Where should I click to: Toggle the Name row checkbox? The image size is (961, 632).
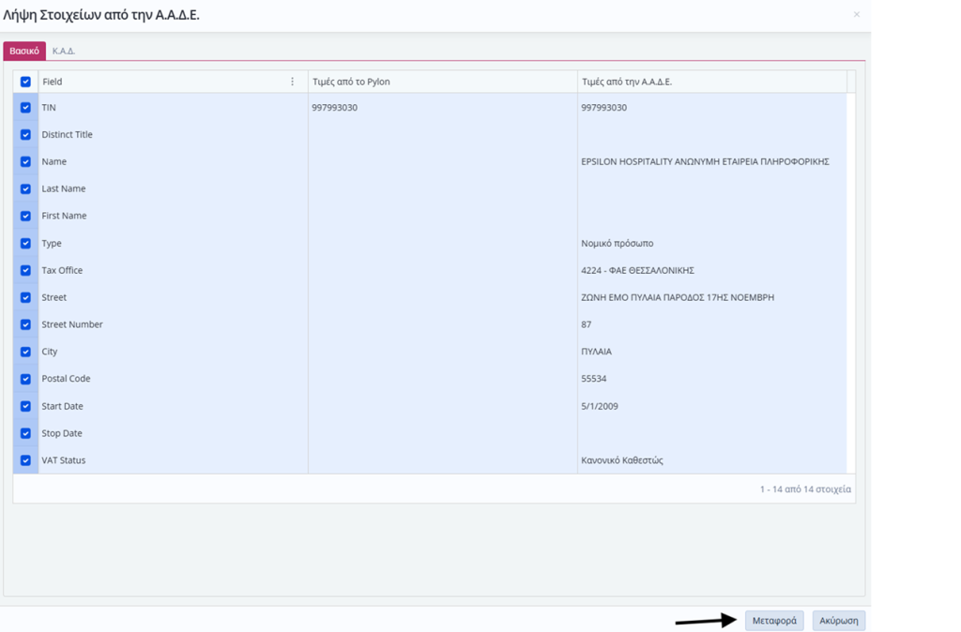(25, 161)
